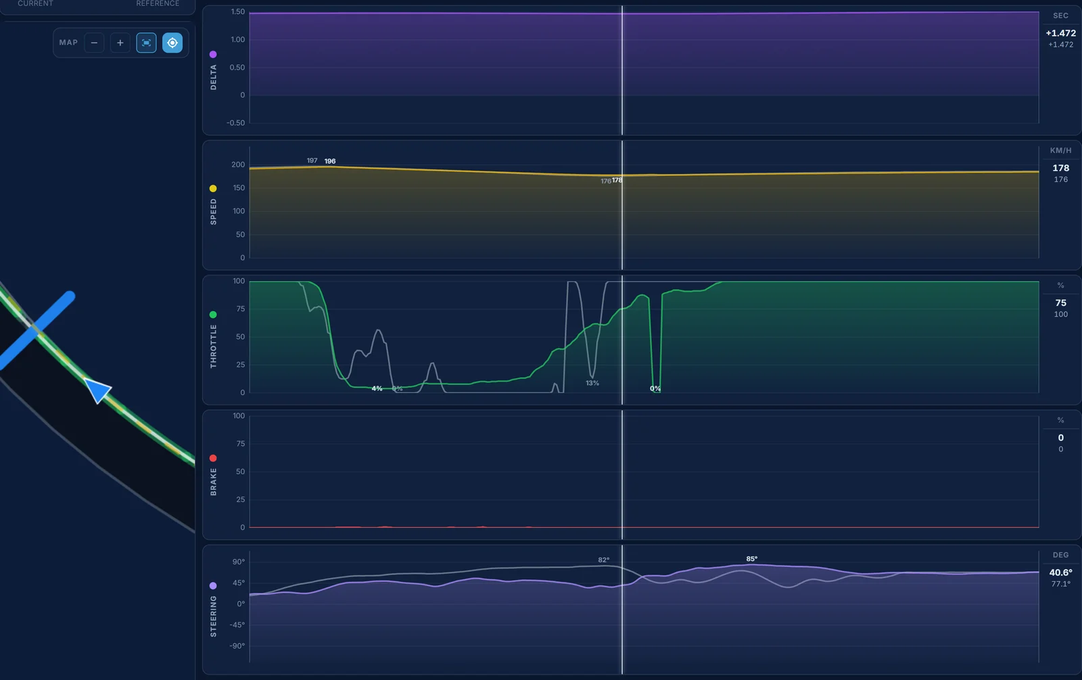1082x680 pixels.
Task: Click the DEG unit label
Action: click(x=1060, y=555)
